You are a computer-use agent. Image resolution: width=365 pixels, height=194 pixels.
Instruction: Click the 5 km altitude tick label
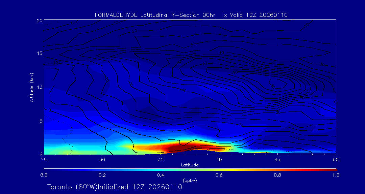40,121
